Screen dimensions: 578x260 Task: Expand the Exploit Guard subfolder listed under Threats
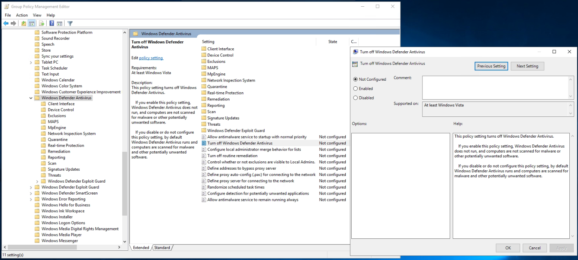pos(37,182)
